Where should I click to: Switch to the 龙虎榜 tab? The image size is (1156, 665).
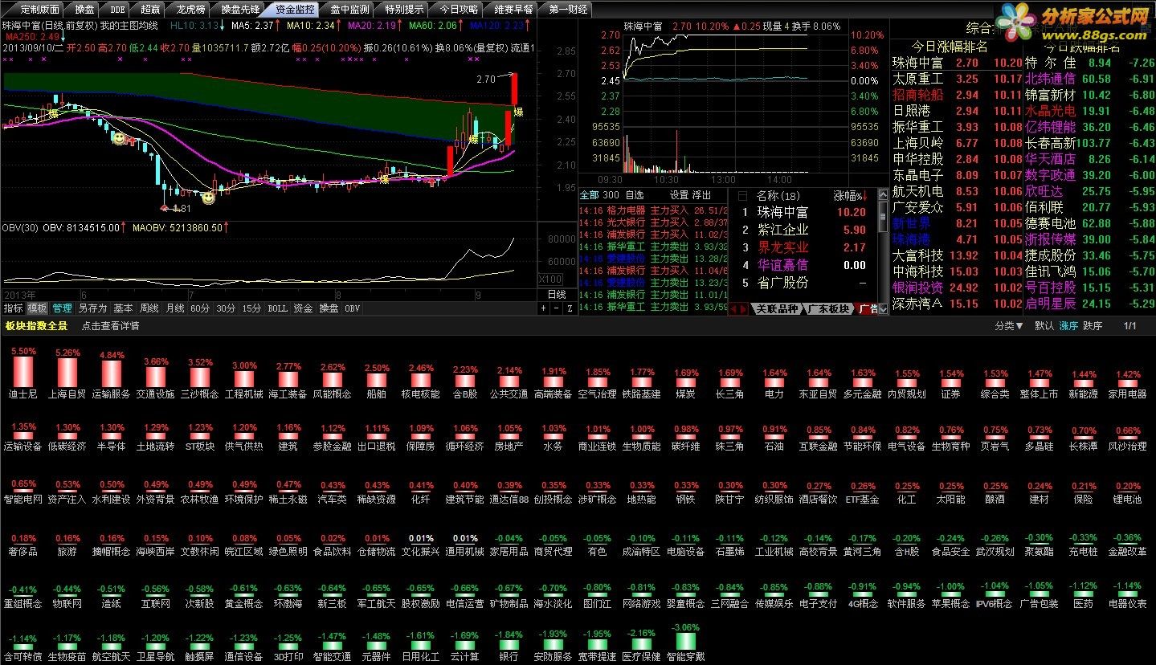(x=191, y=10)
